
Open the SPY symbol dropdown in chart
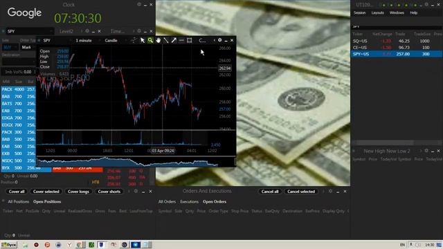coord(57,40)
